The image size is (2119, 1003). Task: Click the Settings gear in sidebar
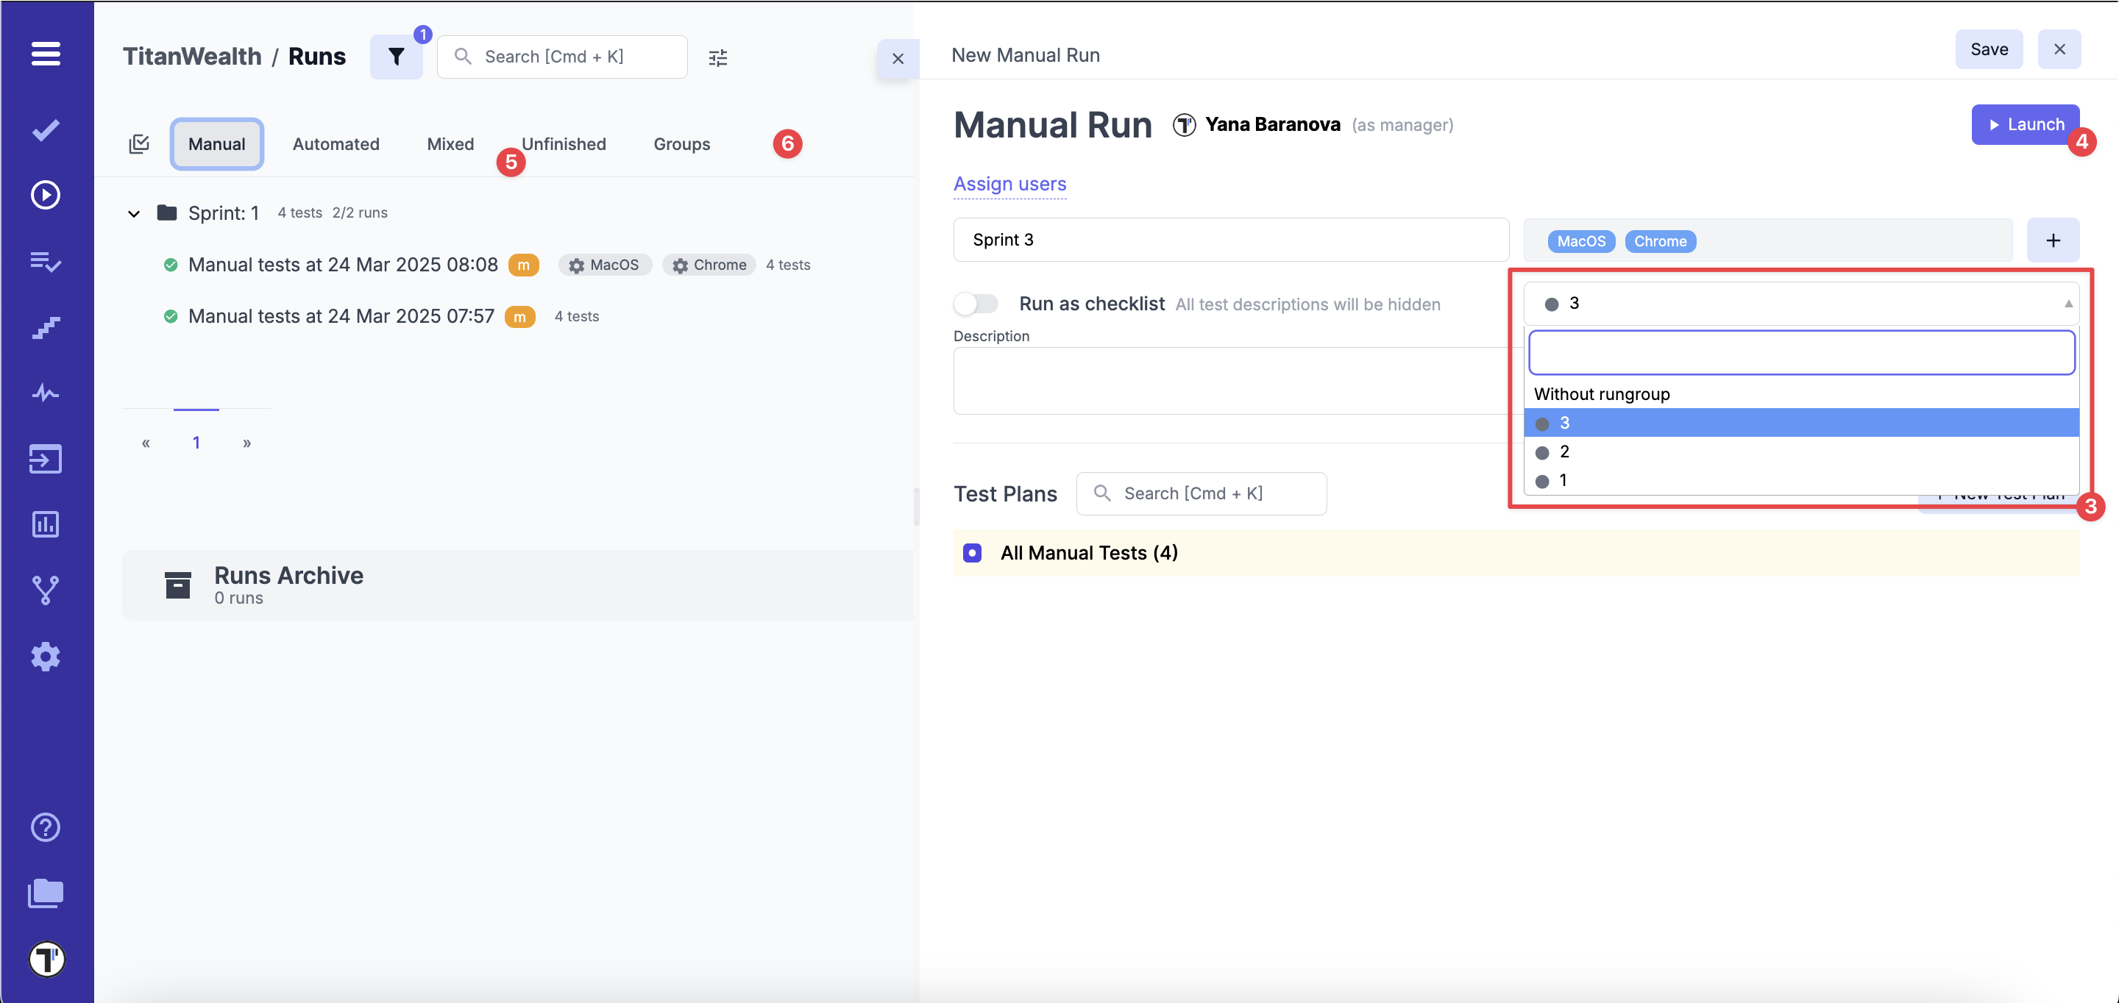coord(46,656)
